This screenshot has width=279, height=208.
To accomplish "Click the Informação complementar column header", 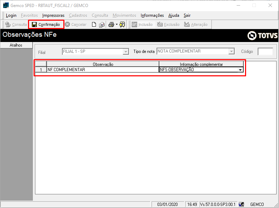I will tap(201, 64).
